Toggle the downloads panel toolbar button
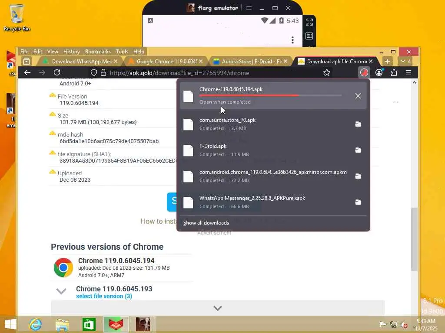The width and height of the screenshot is (445, 333). 364,73
